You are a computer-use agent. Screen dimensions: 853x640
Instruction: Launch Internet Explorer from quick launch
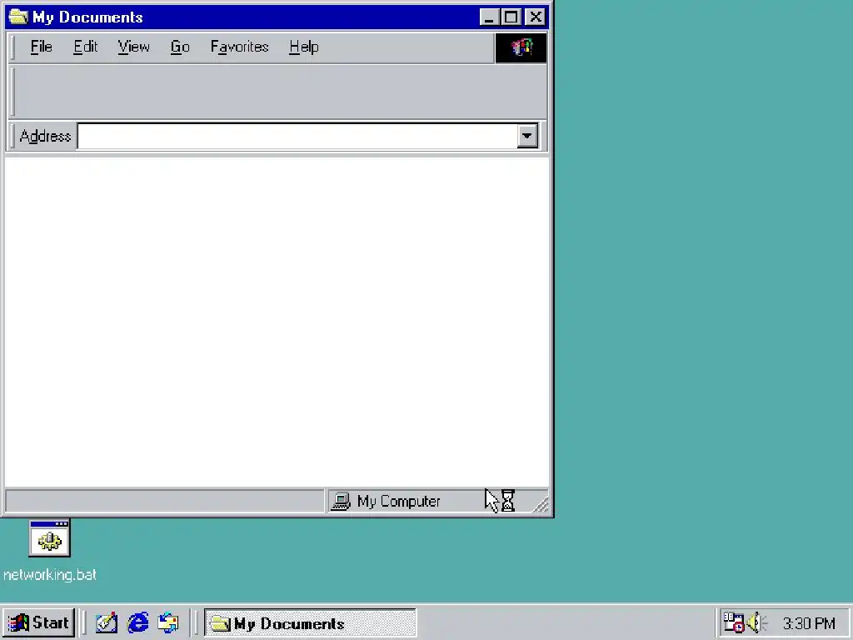click(137, 622)
